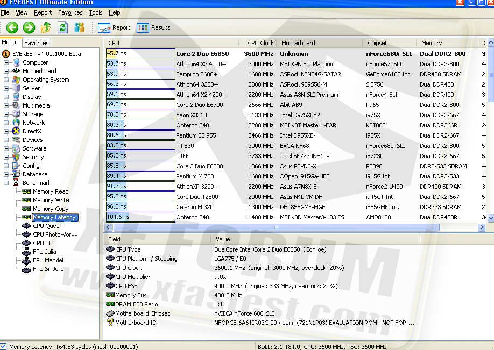Select the Security shield icon

16,157
